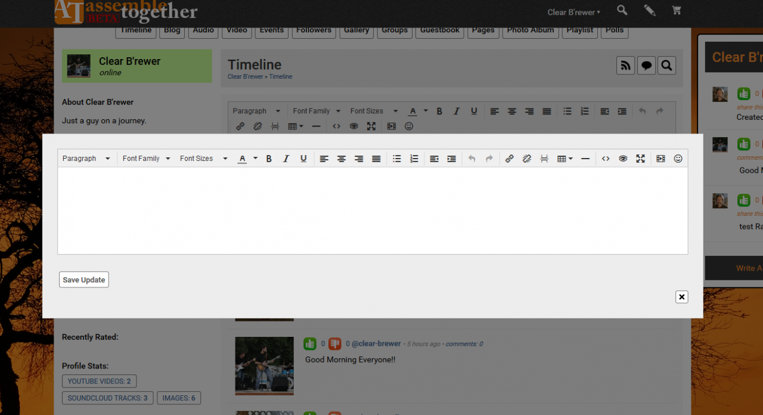The width and height of the screenshot is (763, 415).
Task: Expand Clear B'rewer user menu in header
Action: (574, 12)
